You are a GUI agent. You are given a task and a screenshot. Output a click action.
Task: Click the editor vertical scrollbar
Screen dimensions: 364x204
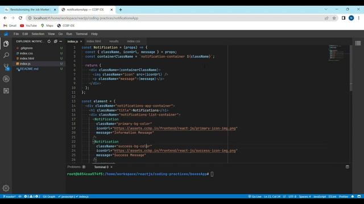pos(351,69)
